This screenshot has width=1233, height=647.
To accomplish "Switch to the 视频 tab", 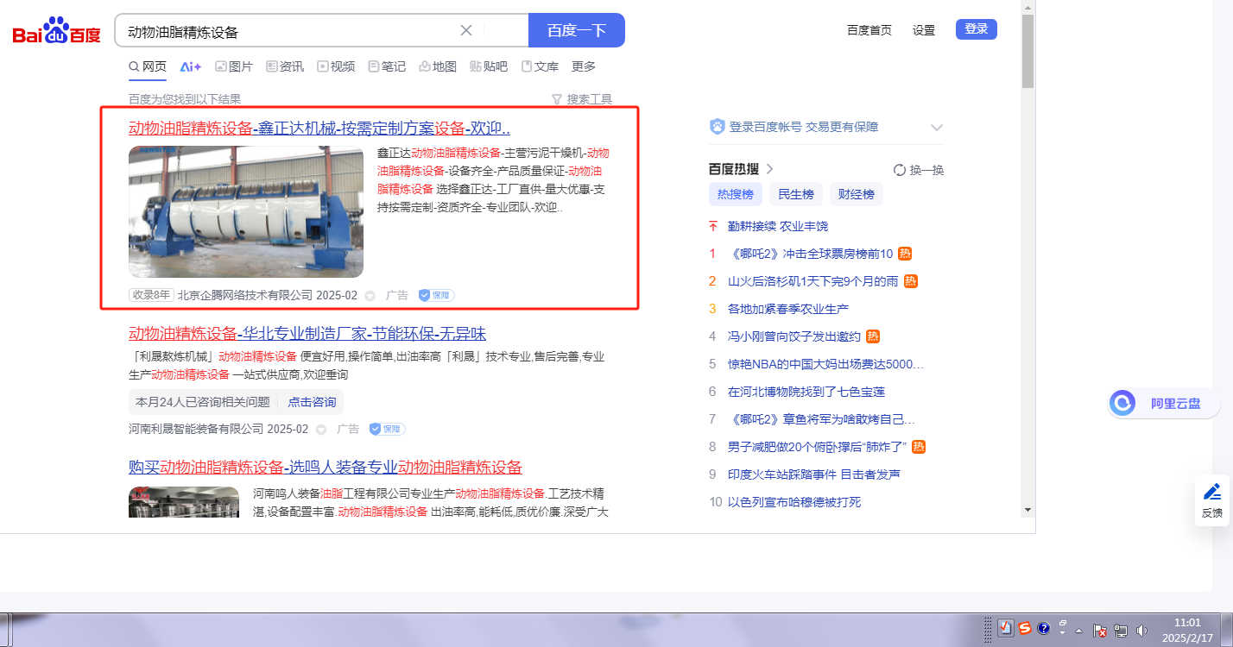I will 336,66.
